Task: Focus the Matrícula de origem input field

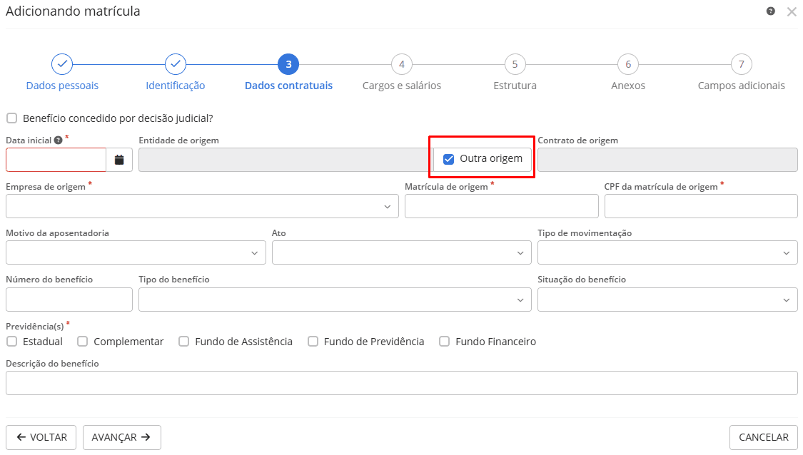Action: click(x=501, y=206)
